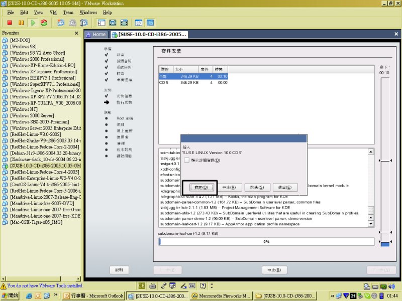Viewport: 402px width, 301px height.
Task: Click the handwriting pad language bar icon
Action: [x=173, y=285]
